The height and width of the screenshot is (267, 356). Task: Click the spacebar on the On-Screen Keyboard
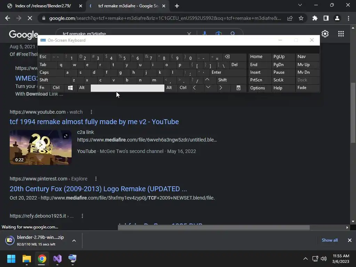click(x=127, y=88)
